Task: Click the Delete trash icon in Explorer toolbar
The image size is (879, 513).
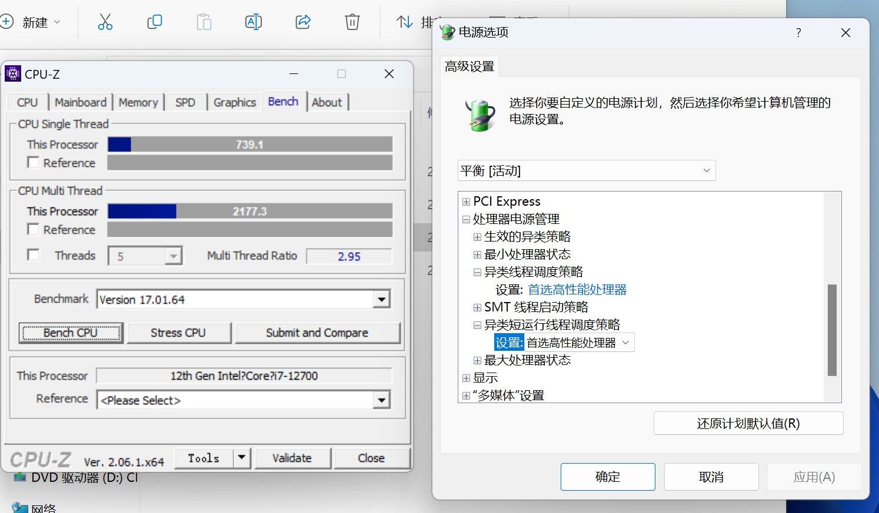Action: 352,22
